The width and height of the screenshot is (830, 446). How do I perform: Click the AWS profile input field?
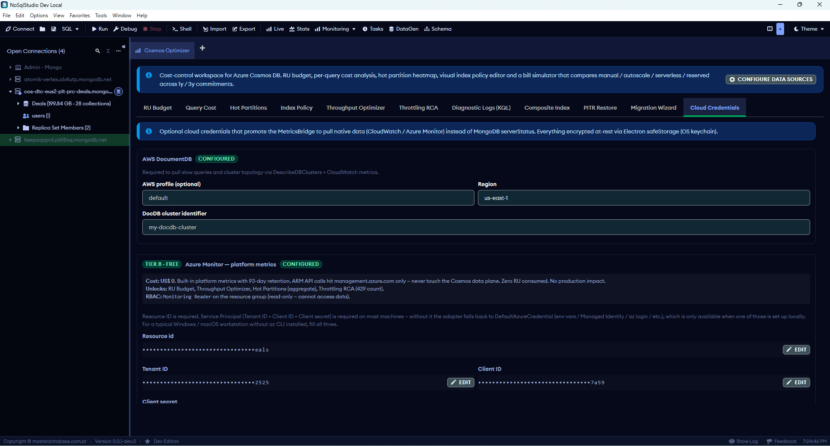[x=308, y=198]
